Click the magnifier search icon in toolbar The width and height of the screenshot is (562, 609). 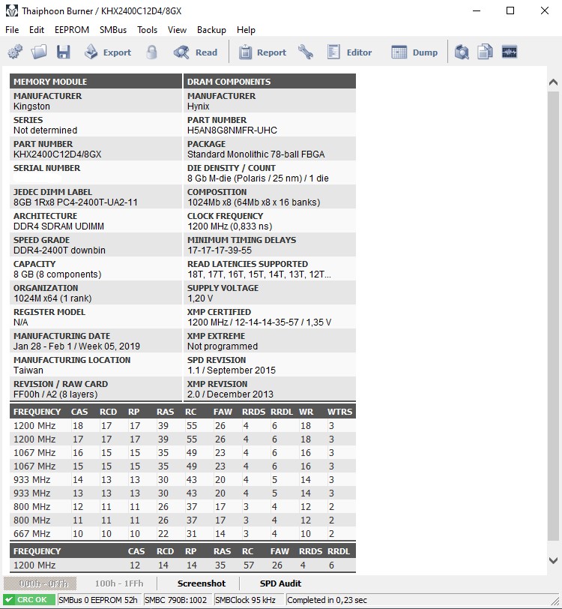tap(462, 52)
